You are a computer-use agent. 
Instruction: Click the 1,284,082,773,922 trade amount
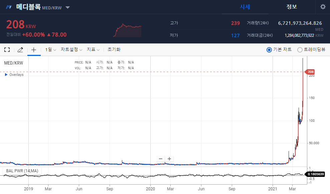pos(299,35)
